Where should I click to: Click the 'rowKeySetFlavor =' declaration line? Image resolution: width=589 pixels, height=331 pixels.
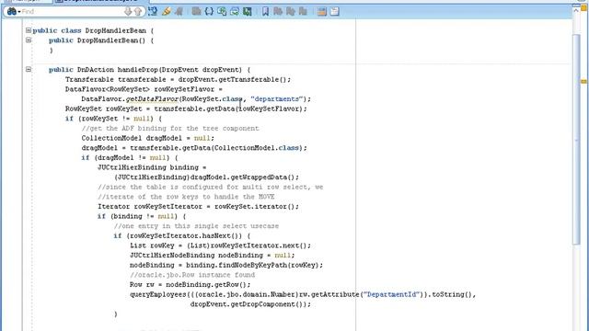144,89
